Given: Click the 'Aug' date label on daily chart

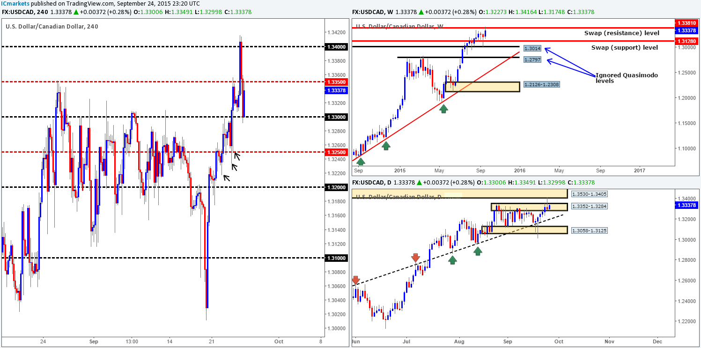Looking at the screenshot, I should click(x=459, y=341).
